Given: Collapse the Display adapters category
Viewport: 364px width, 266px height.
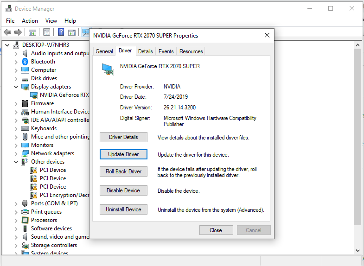Looking at the screenshot, I should click(x=16, y=87).
